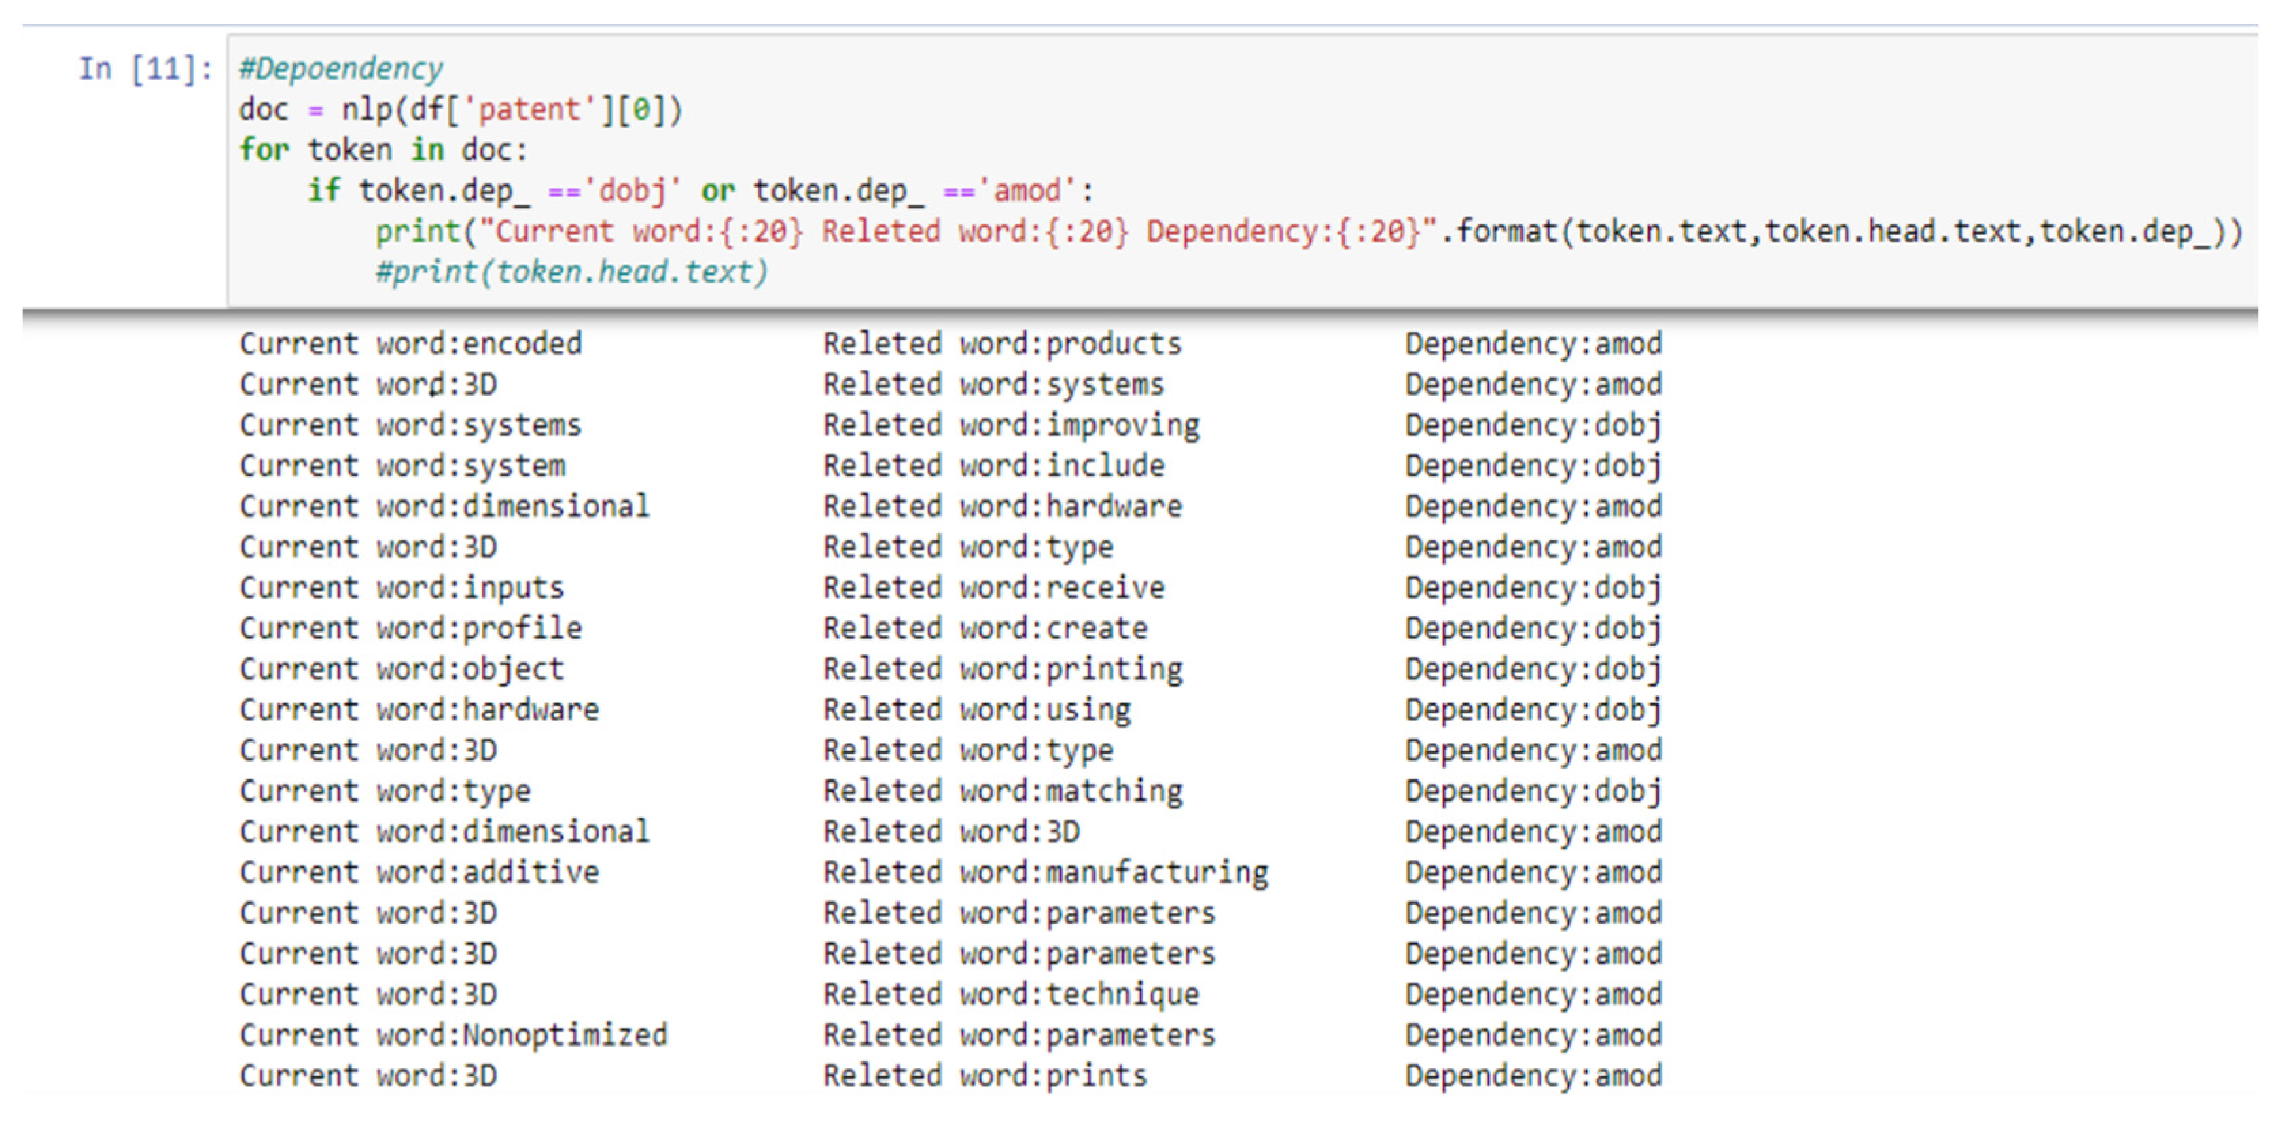Screen dimensions: 2295x1124
Task: Click the In [11] cell prompt
Action: coord(145,69)
